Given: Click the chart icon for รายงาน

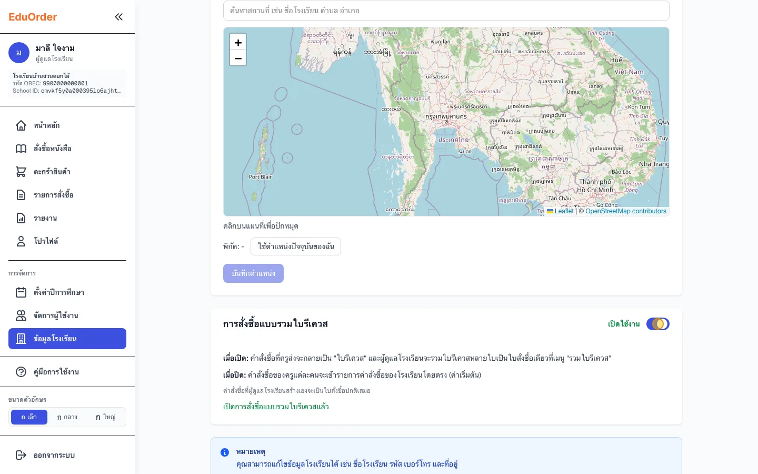Looking at the screenshot, I should click(x=21, y=218).
